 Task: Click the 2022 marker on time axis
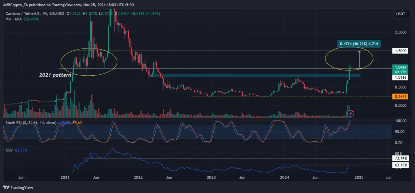[x=138, y=177]
